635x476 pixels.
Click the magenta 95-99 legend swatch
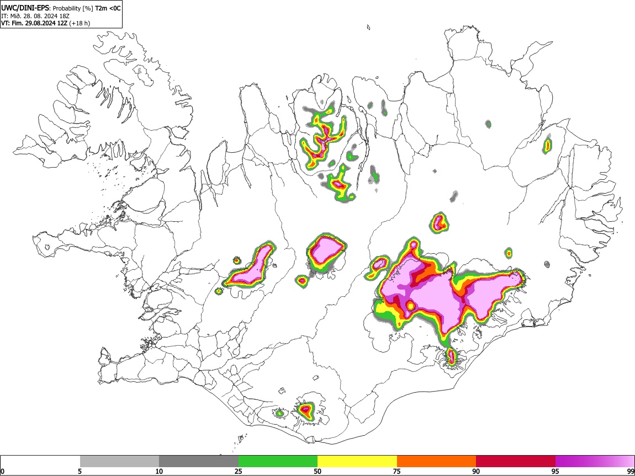(595, 462)
